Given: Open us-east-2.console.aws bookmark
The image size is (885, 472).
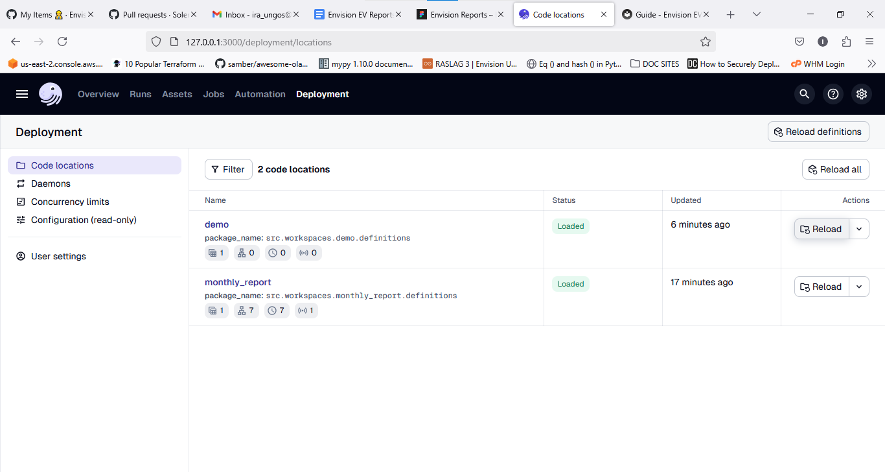Looking at the screenshot, I should [56, 64].
